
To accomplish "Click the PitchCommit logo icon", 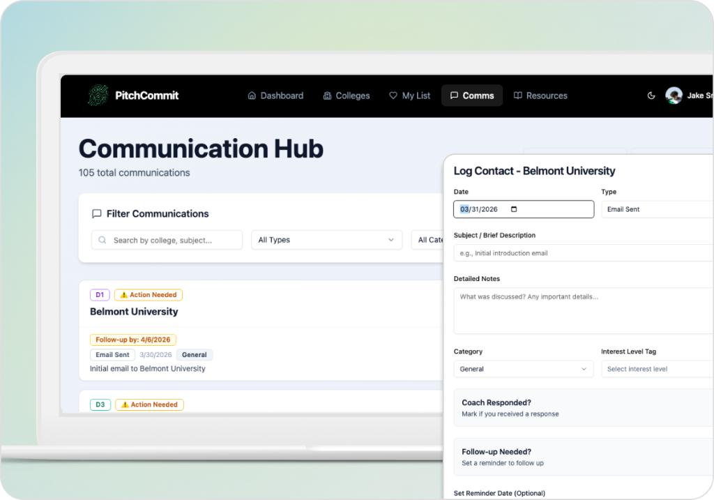I will (x=98, y=95).
